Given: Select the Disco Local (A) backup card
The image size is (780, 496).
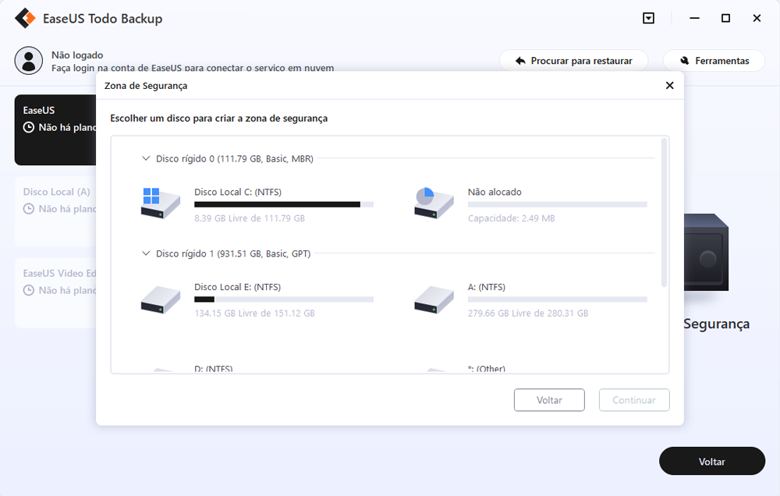Looking at the screenshot, I should click(55, 211).
